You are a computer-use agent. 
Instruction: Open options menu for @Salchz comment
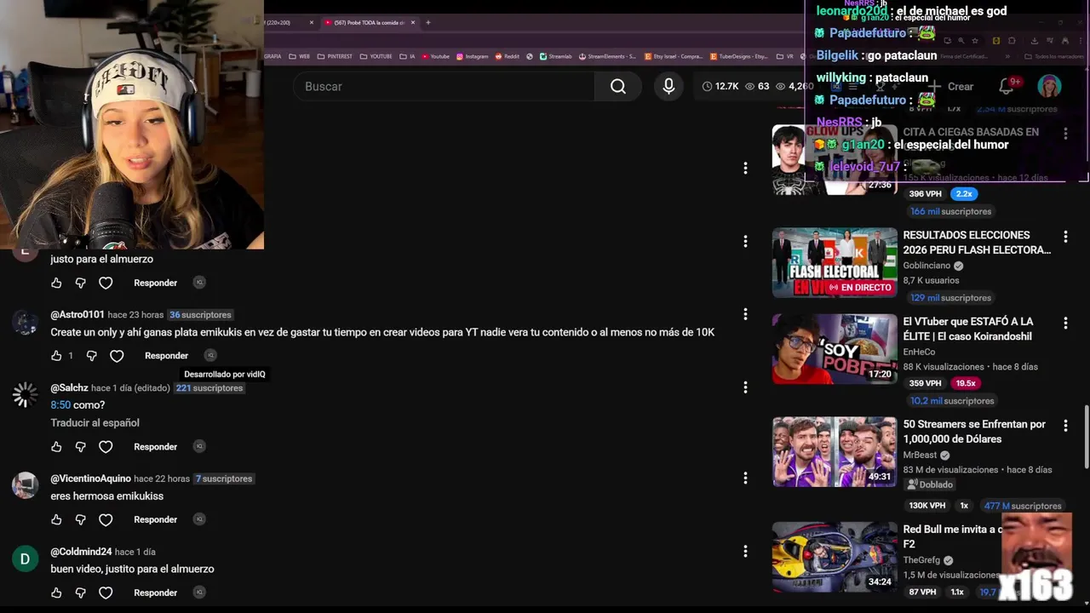coord(745,387)
